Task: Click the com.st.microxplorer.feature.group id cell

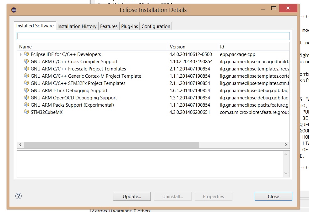Action: tap(254, 112)
